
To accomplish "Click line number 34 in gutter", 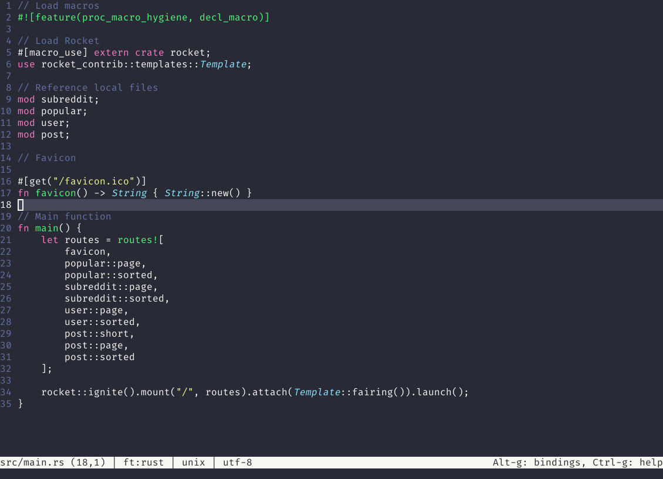I will click(x=6, y=392).
